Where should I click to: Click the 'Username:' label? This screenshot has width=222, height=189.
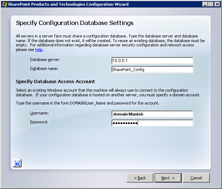tap(39, 113)
